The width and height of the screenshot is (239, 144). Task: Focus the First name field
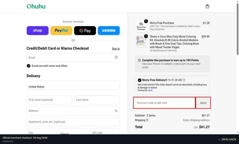(49, 100)
